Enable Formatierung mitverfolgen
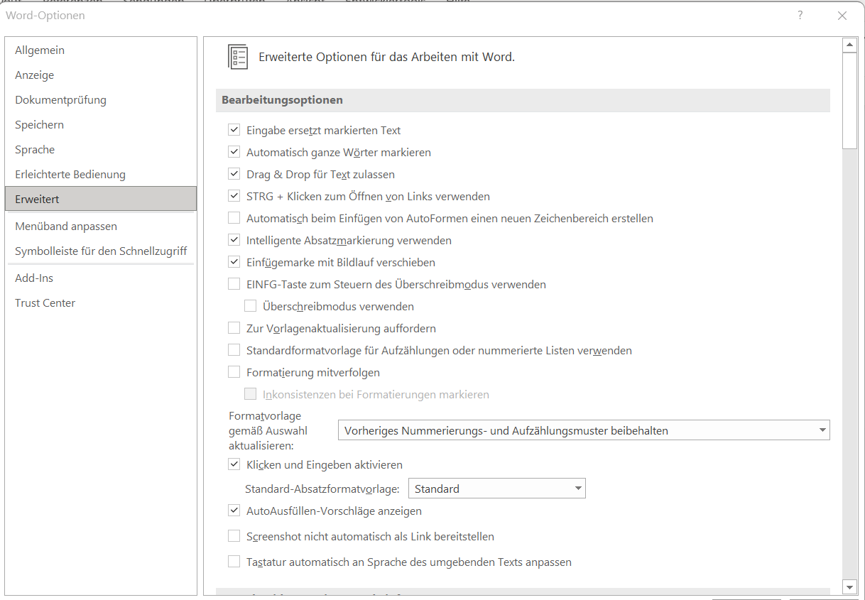Image resolution: width=865 pixels, height=600 pixels. click(234, 372)
